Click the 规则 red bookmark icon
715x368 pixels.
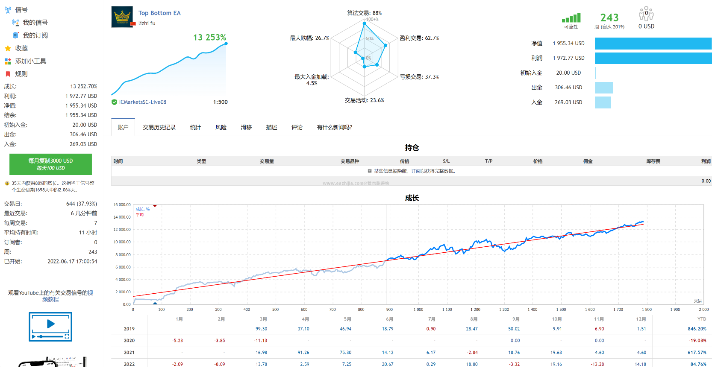click(8, 74)
